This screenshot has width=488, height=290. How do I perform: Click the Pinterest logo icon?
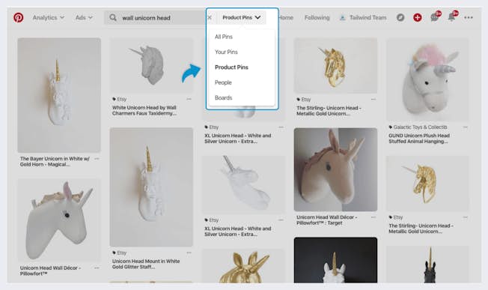[19, 17]
